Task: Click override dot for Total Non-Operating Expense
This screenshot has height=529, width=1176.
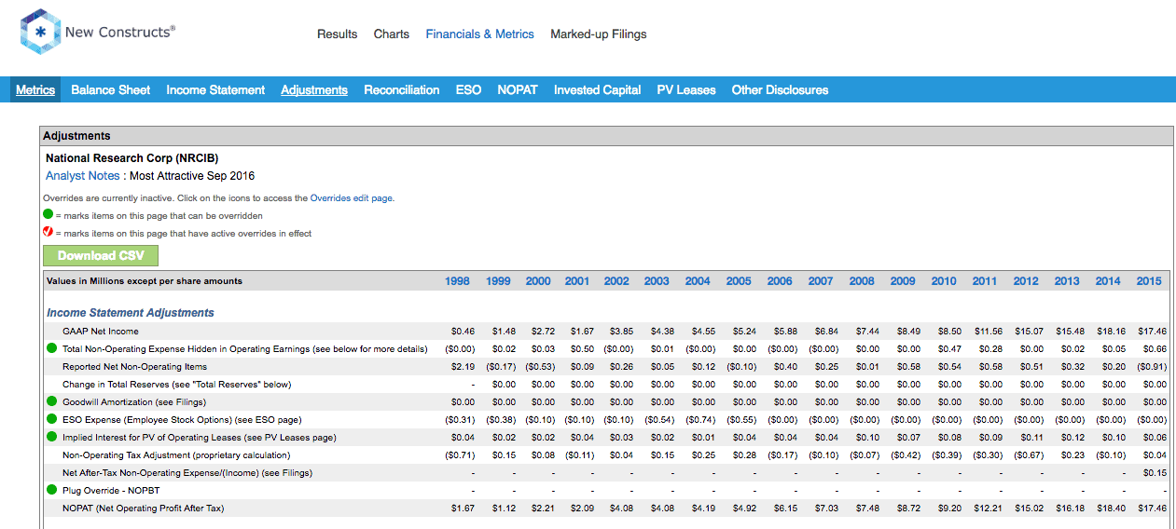Action: click(x=51, y=348)
